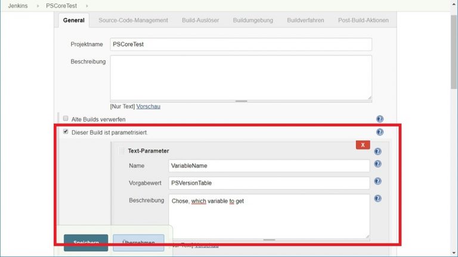Click resize bar below project Beschreibung textarea

coord(241,101)
